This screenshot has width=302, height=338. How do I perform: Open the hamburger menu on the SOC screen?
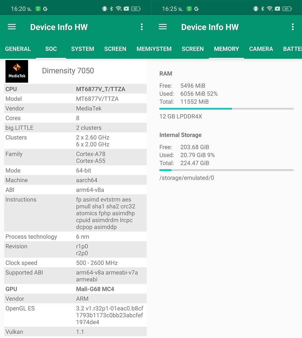click(12, 27)
